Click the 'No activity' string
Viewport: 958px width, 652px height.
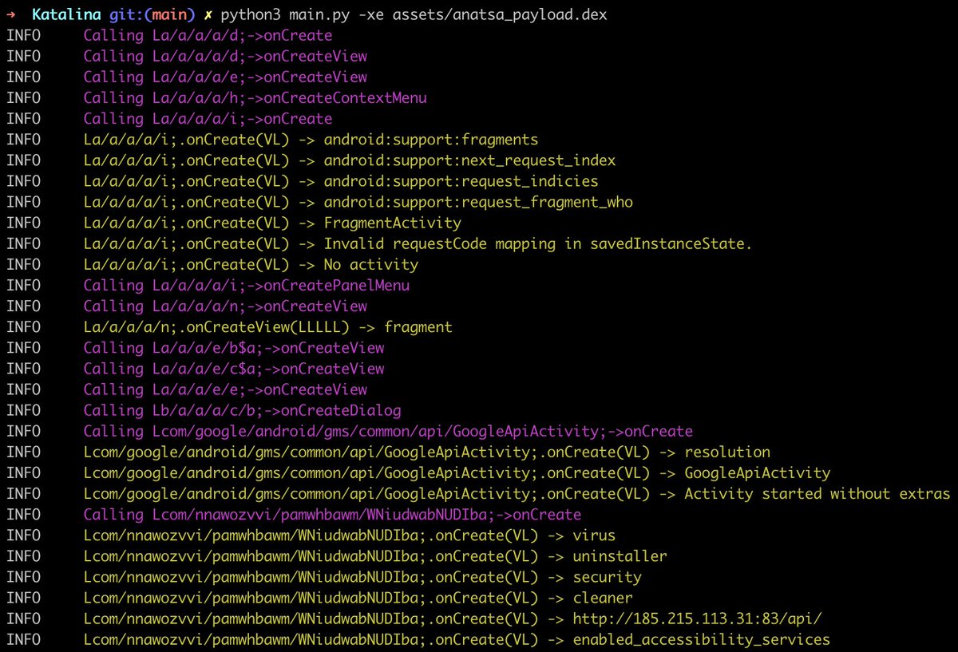pyautogui.click(x=370, y=264)
